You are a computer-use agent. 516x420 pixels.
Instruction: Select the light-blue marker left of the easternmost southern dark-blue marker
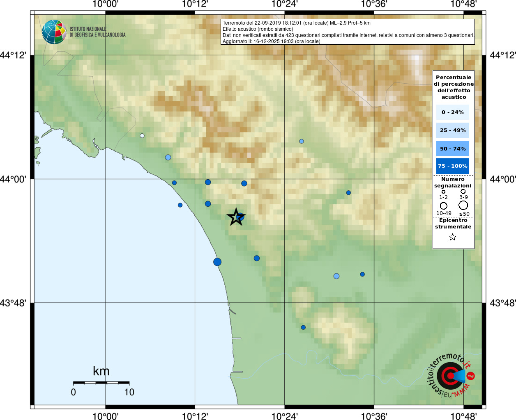(336, 276)
